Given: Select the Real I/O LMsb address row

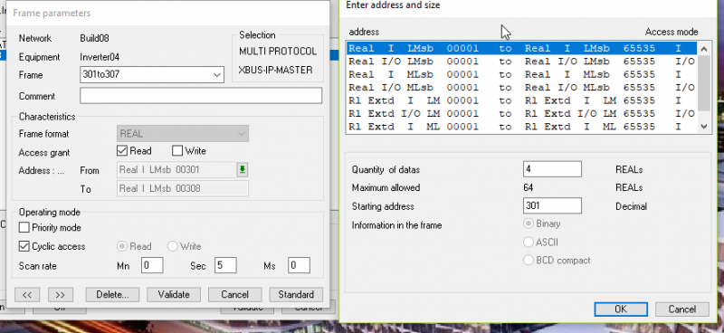Looking at the screenshot, I should point(522,62).
